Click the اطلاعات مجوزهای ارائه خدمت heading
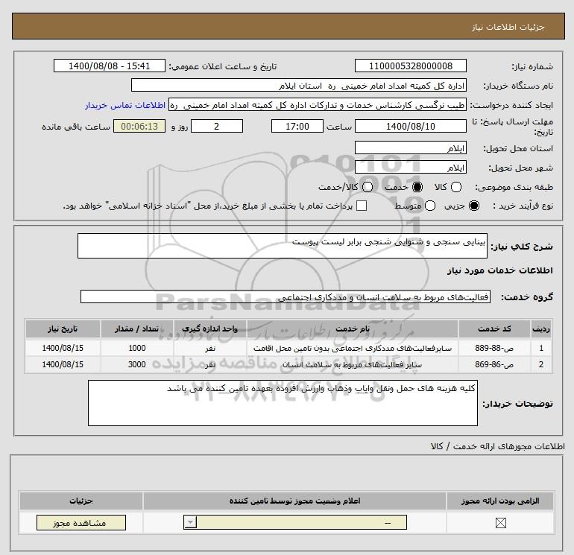Screen dimensions: 574x555 (498, 446)
